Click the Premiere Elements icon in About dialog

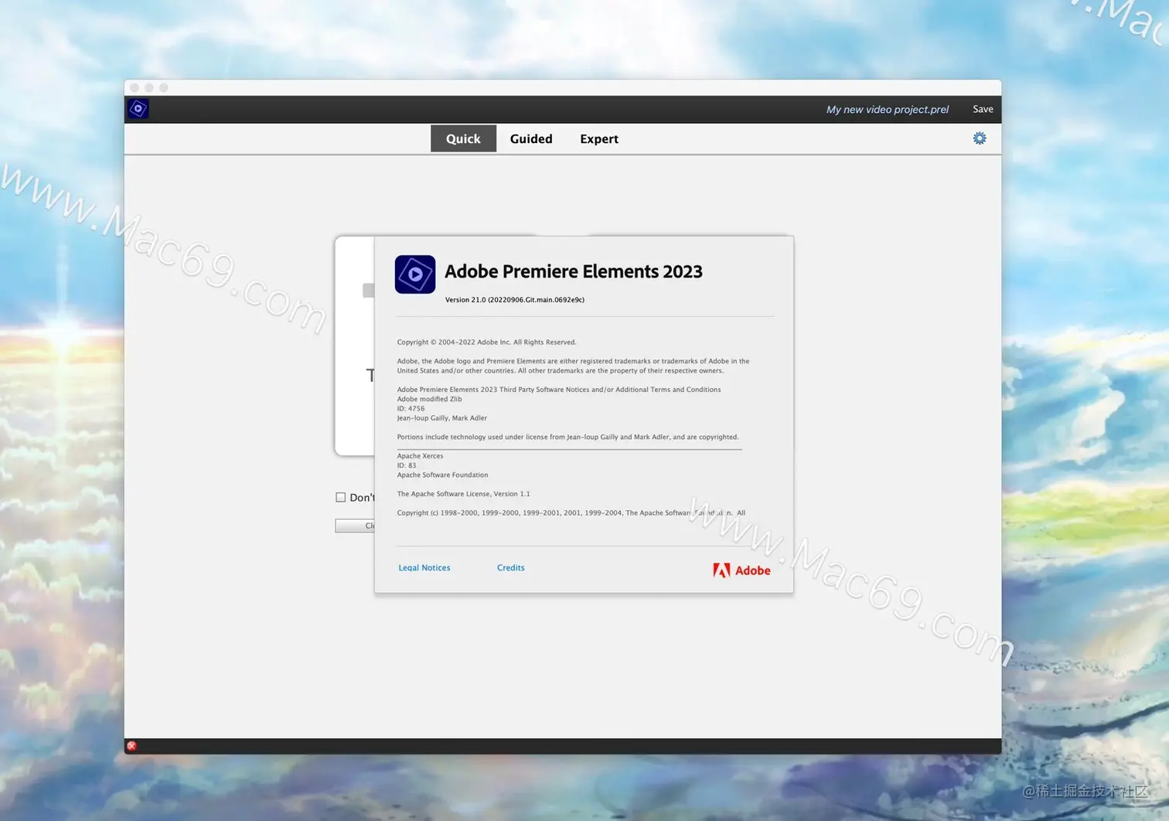pos(415,274)
